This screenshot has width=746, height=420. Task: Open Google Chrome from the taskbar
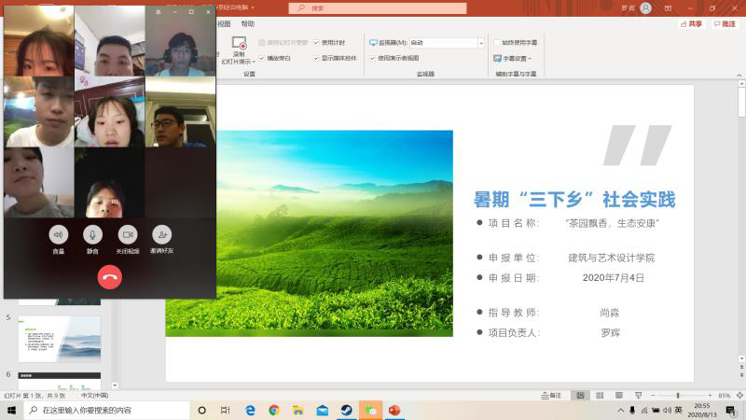274,410
